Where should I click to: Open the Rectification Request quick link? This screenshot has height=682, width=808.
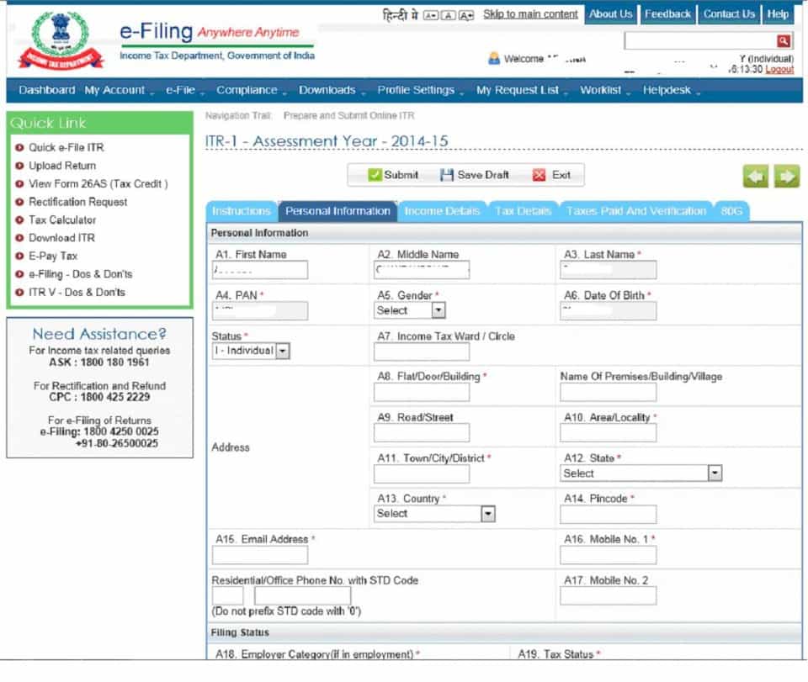[77, 202]
